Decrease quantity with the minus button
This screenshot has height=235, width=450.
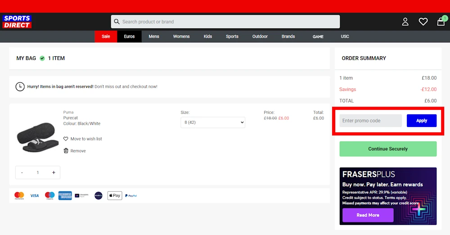[22, 173]
